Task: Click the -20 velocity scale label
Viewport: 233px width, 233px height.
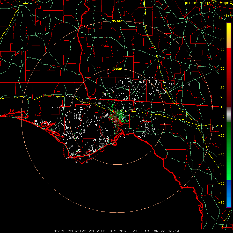Action: click(x=221, y=136)
